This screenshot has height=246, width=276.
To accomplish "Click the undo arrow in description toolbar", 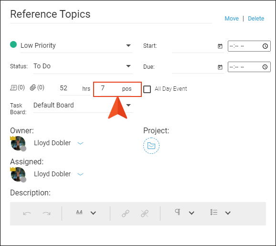I will (x=27, y=214).
